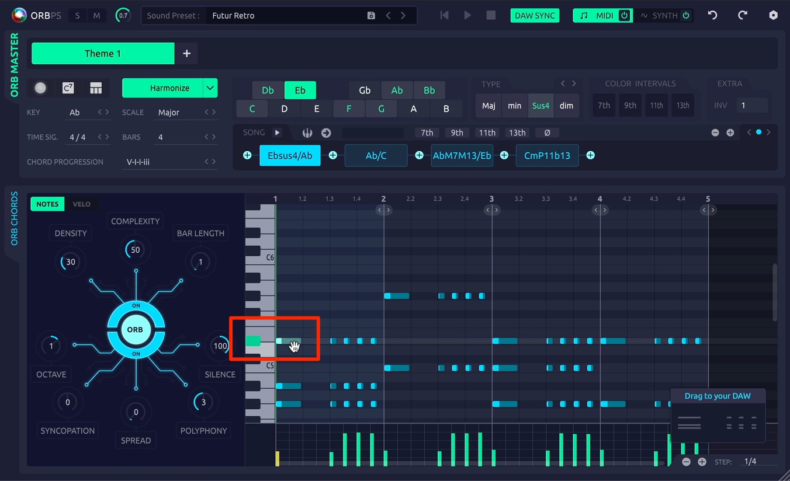
Task: Click the round record dot icon
Action: click(x=40, y=88)
